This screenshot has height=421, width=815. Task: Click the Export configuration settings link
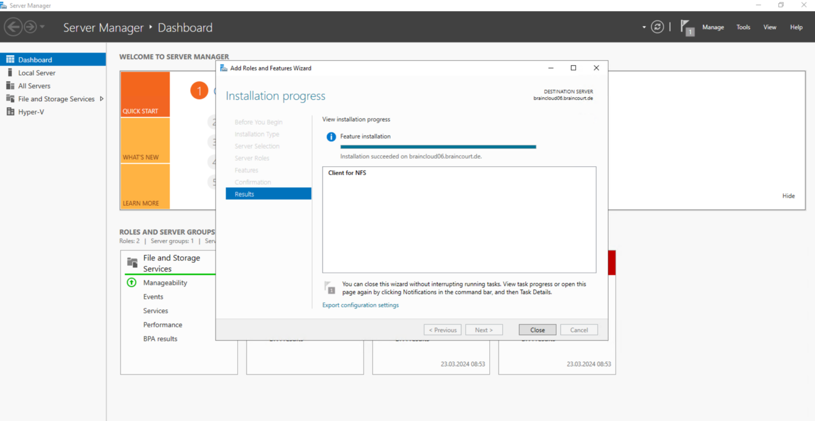tap(360, 305)
